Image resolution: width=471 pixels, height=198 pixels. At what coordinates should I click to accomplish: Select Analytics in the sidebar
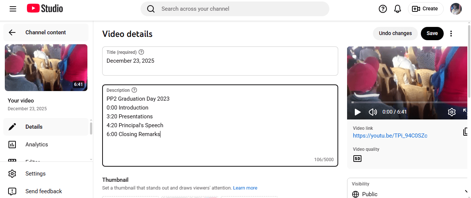pos(37,145)
